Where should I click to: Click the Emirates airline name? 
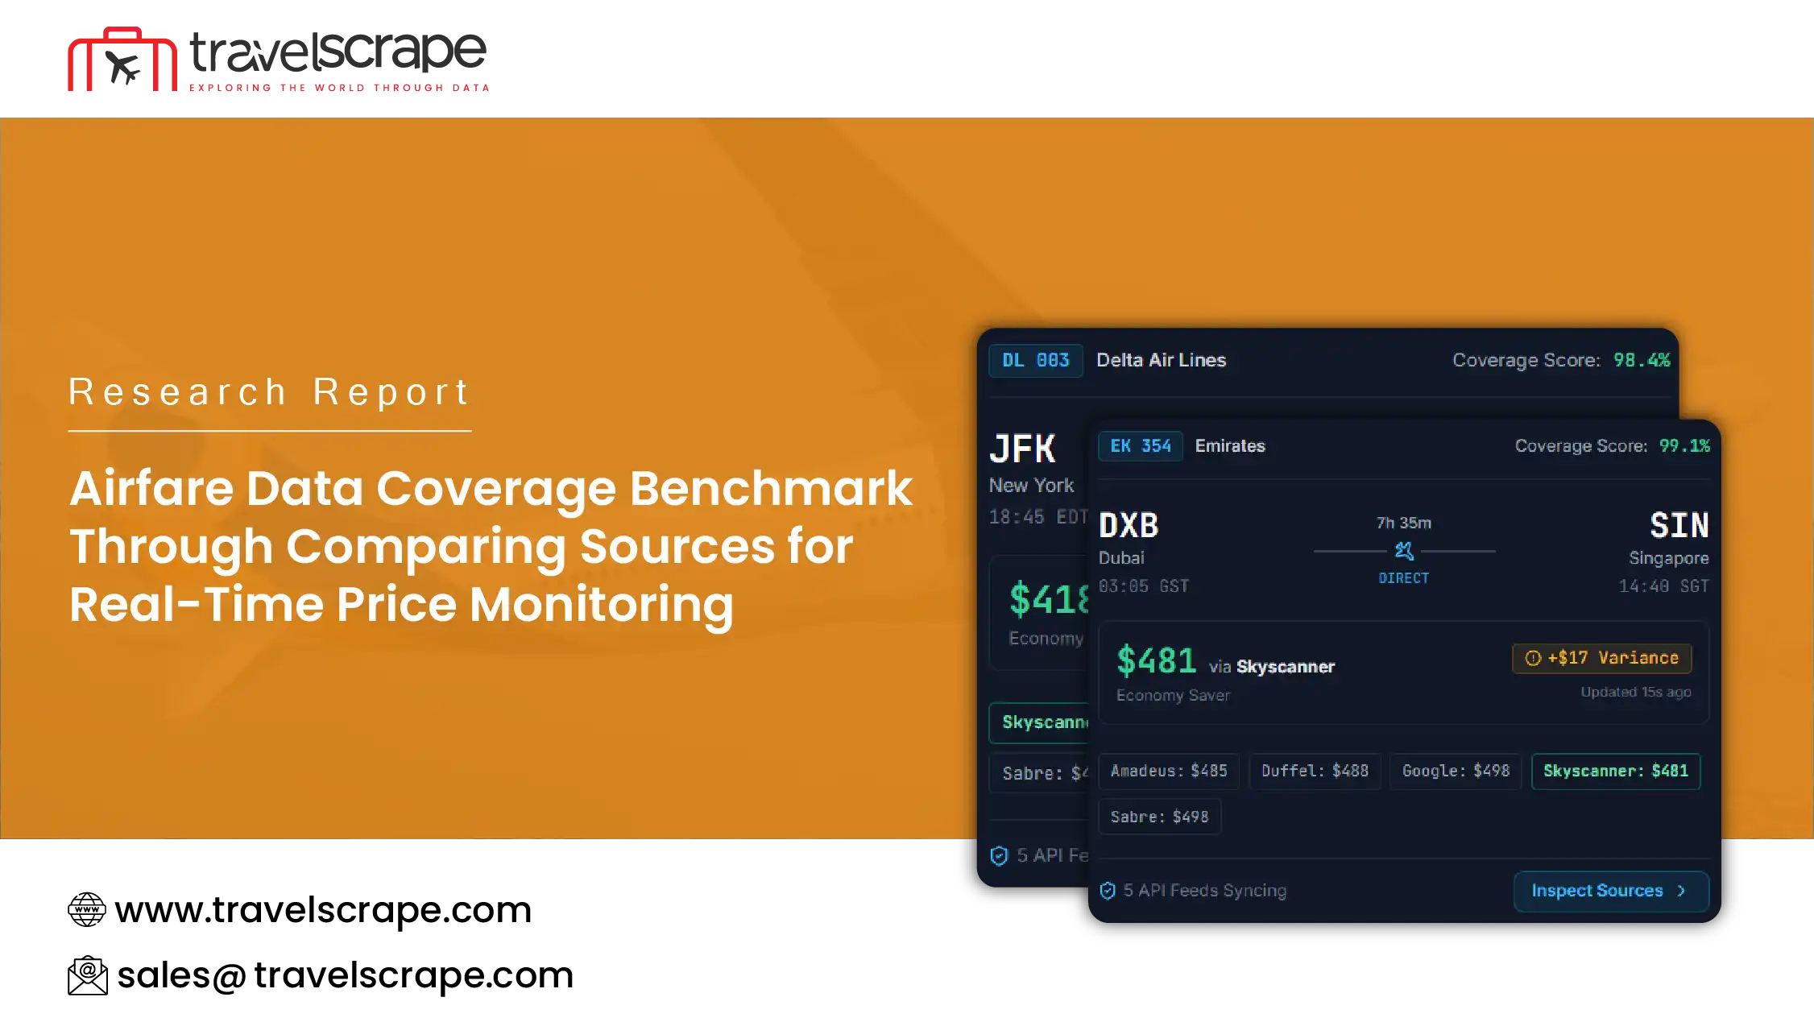tap(1230, 446)
